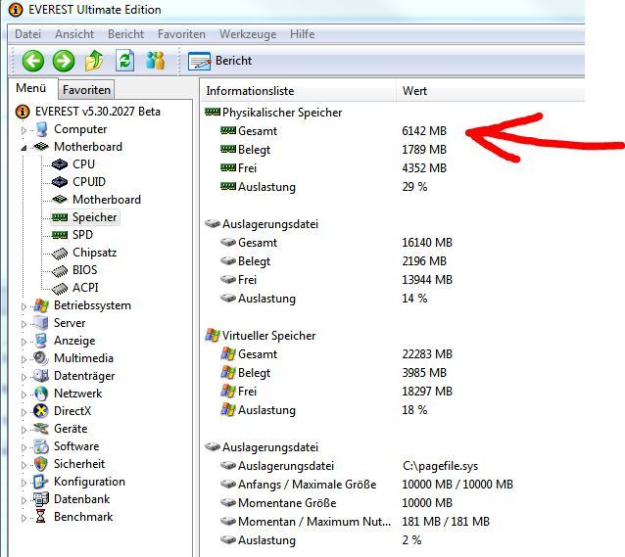Select the 4352 MB value
This screenshot has width=625, height=557.
[424, 168]
